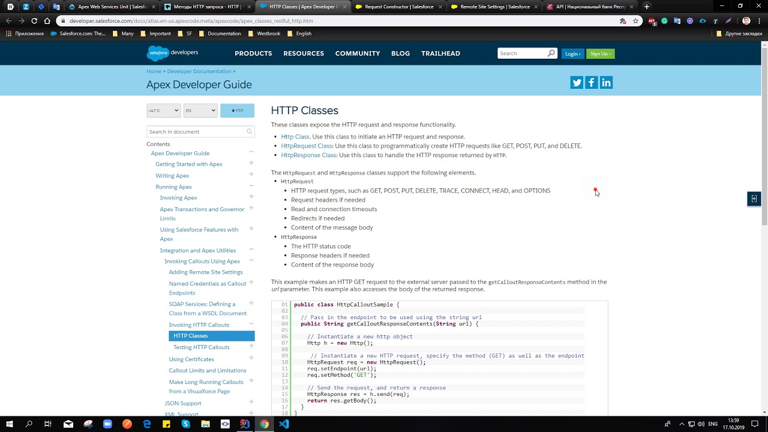Open the Http Class link

coord(295,136)
